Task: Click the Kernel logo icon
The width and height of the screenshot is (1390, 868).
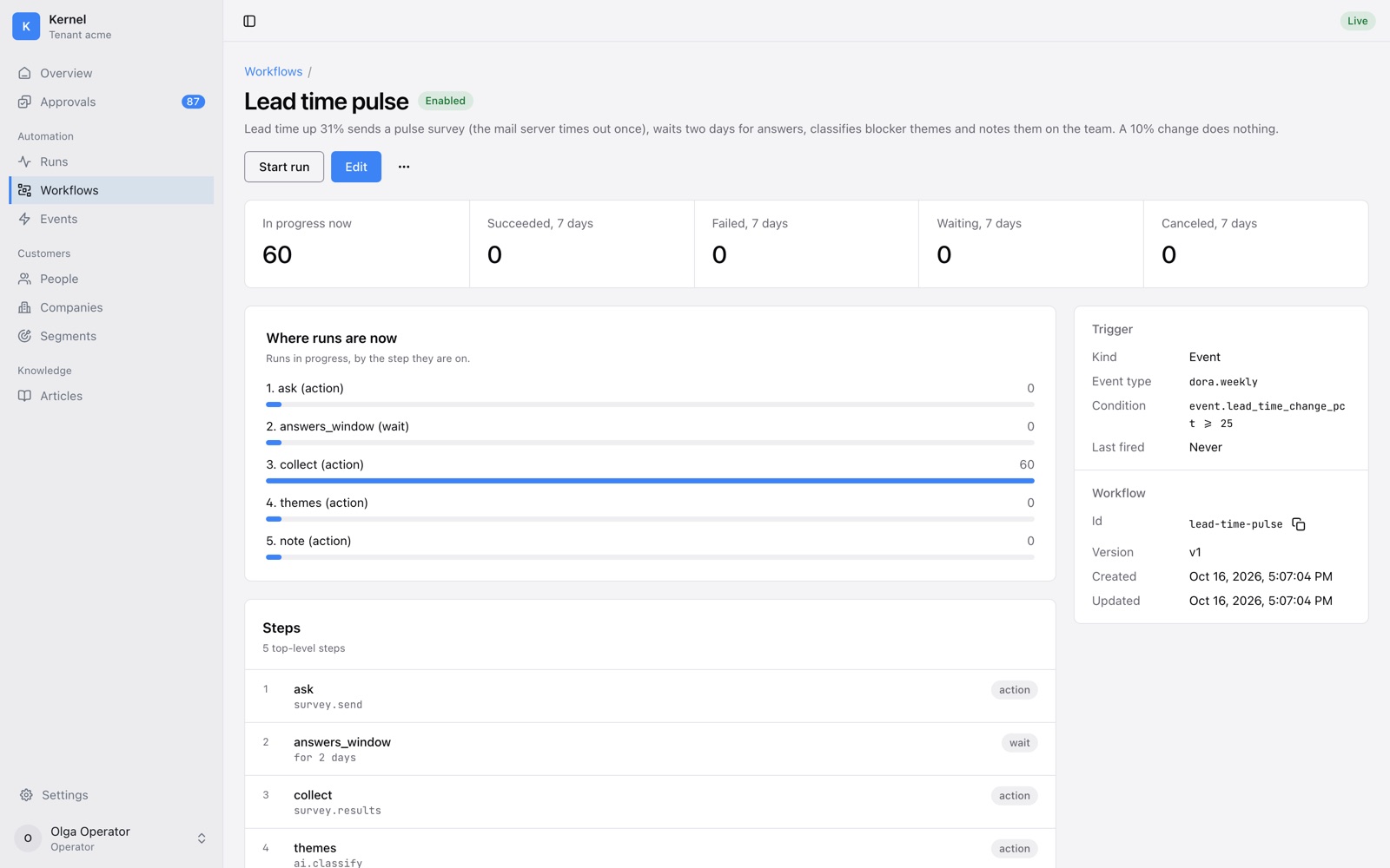Action: (26, 26)
